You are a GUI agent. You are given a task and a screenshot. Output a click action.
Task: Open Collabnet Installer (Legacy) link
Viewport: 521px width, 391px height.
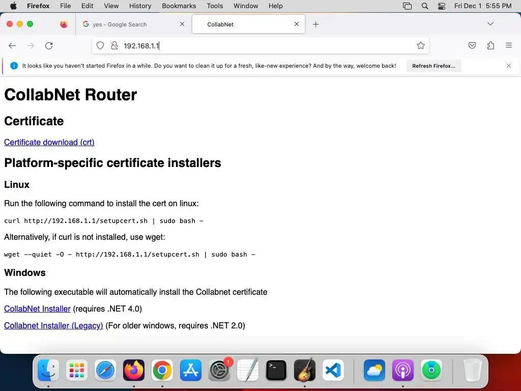53,325
